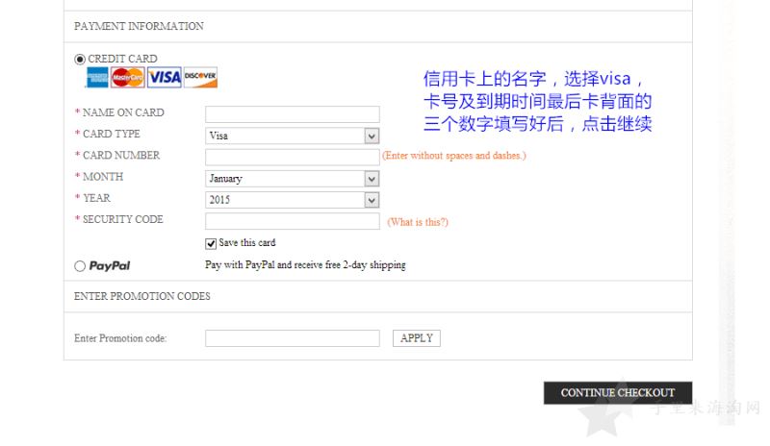The height and width of the screenshot is (446, 770).
Task: Select the Credit Card radio button
Action: pos(80,60)
